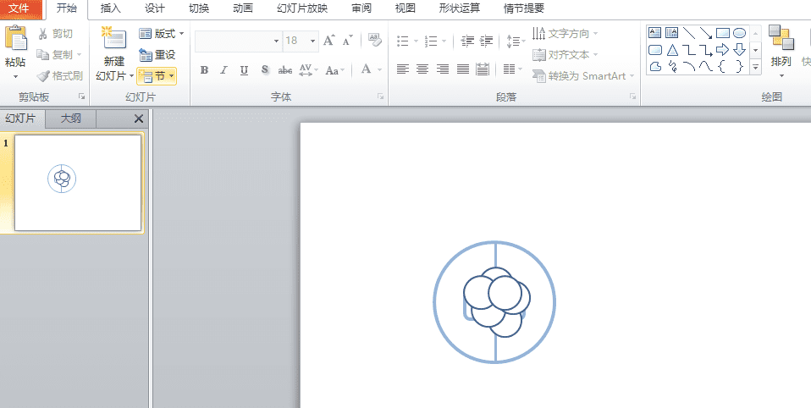Select the elbow arrow connector shape
Viewport: 811px width, 408px height.
click(x=705, y=50)
